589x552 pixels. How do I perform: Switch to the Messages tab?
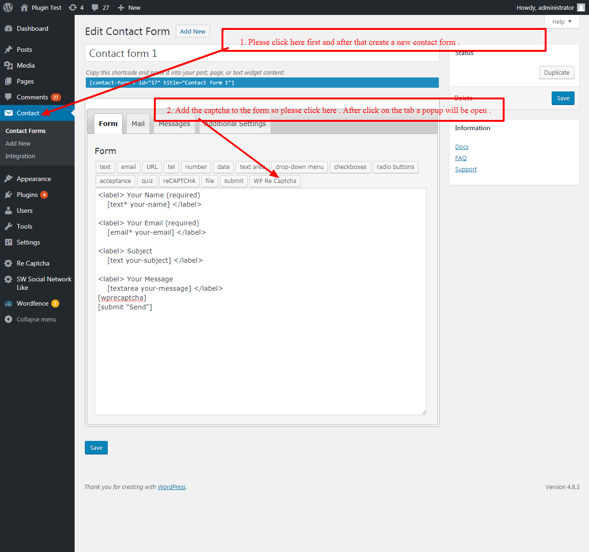coord(174,124)
